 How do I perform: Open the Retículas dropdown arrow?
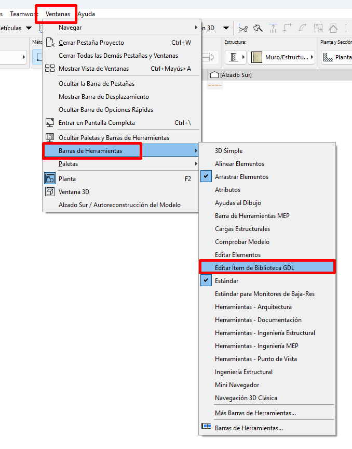coord(29,28)
